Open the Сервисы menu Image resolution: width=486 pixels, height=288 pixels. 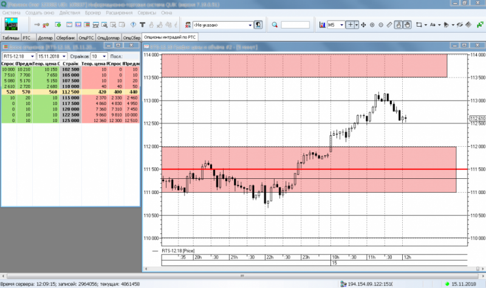(146, 13)
